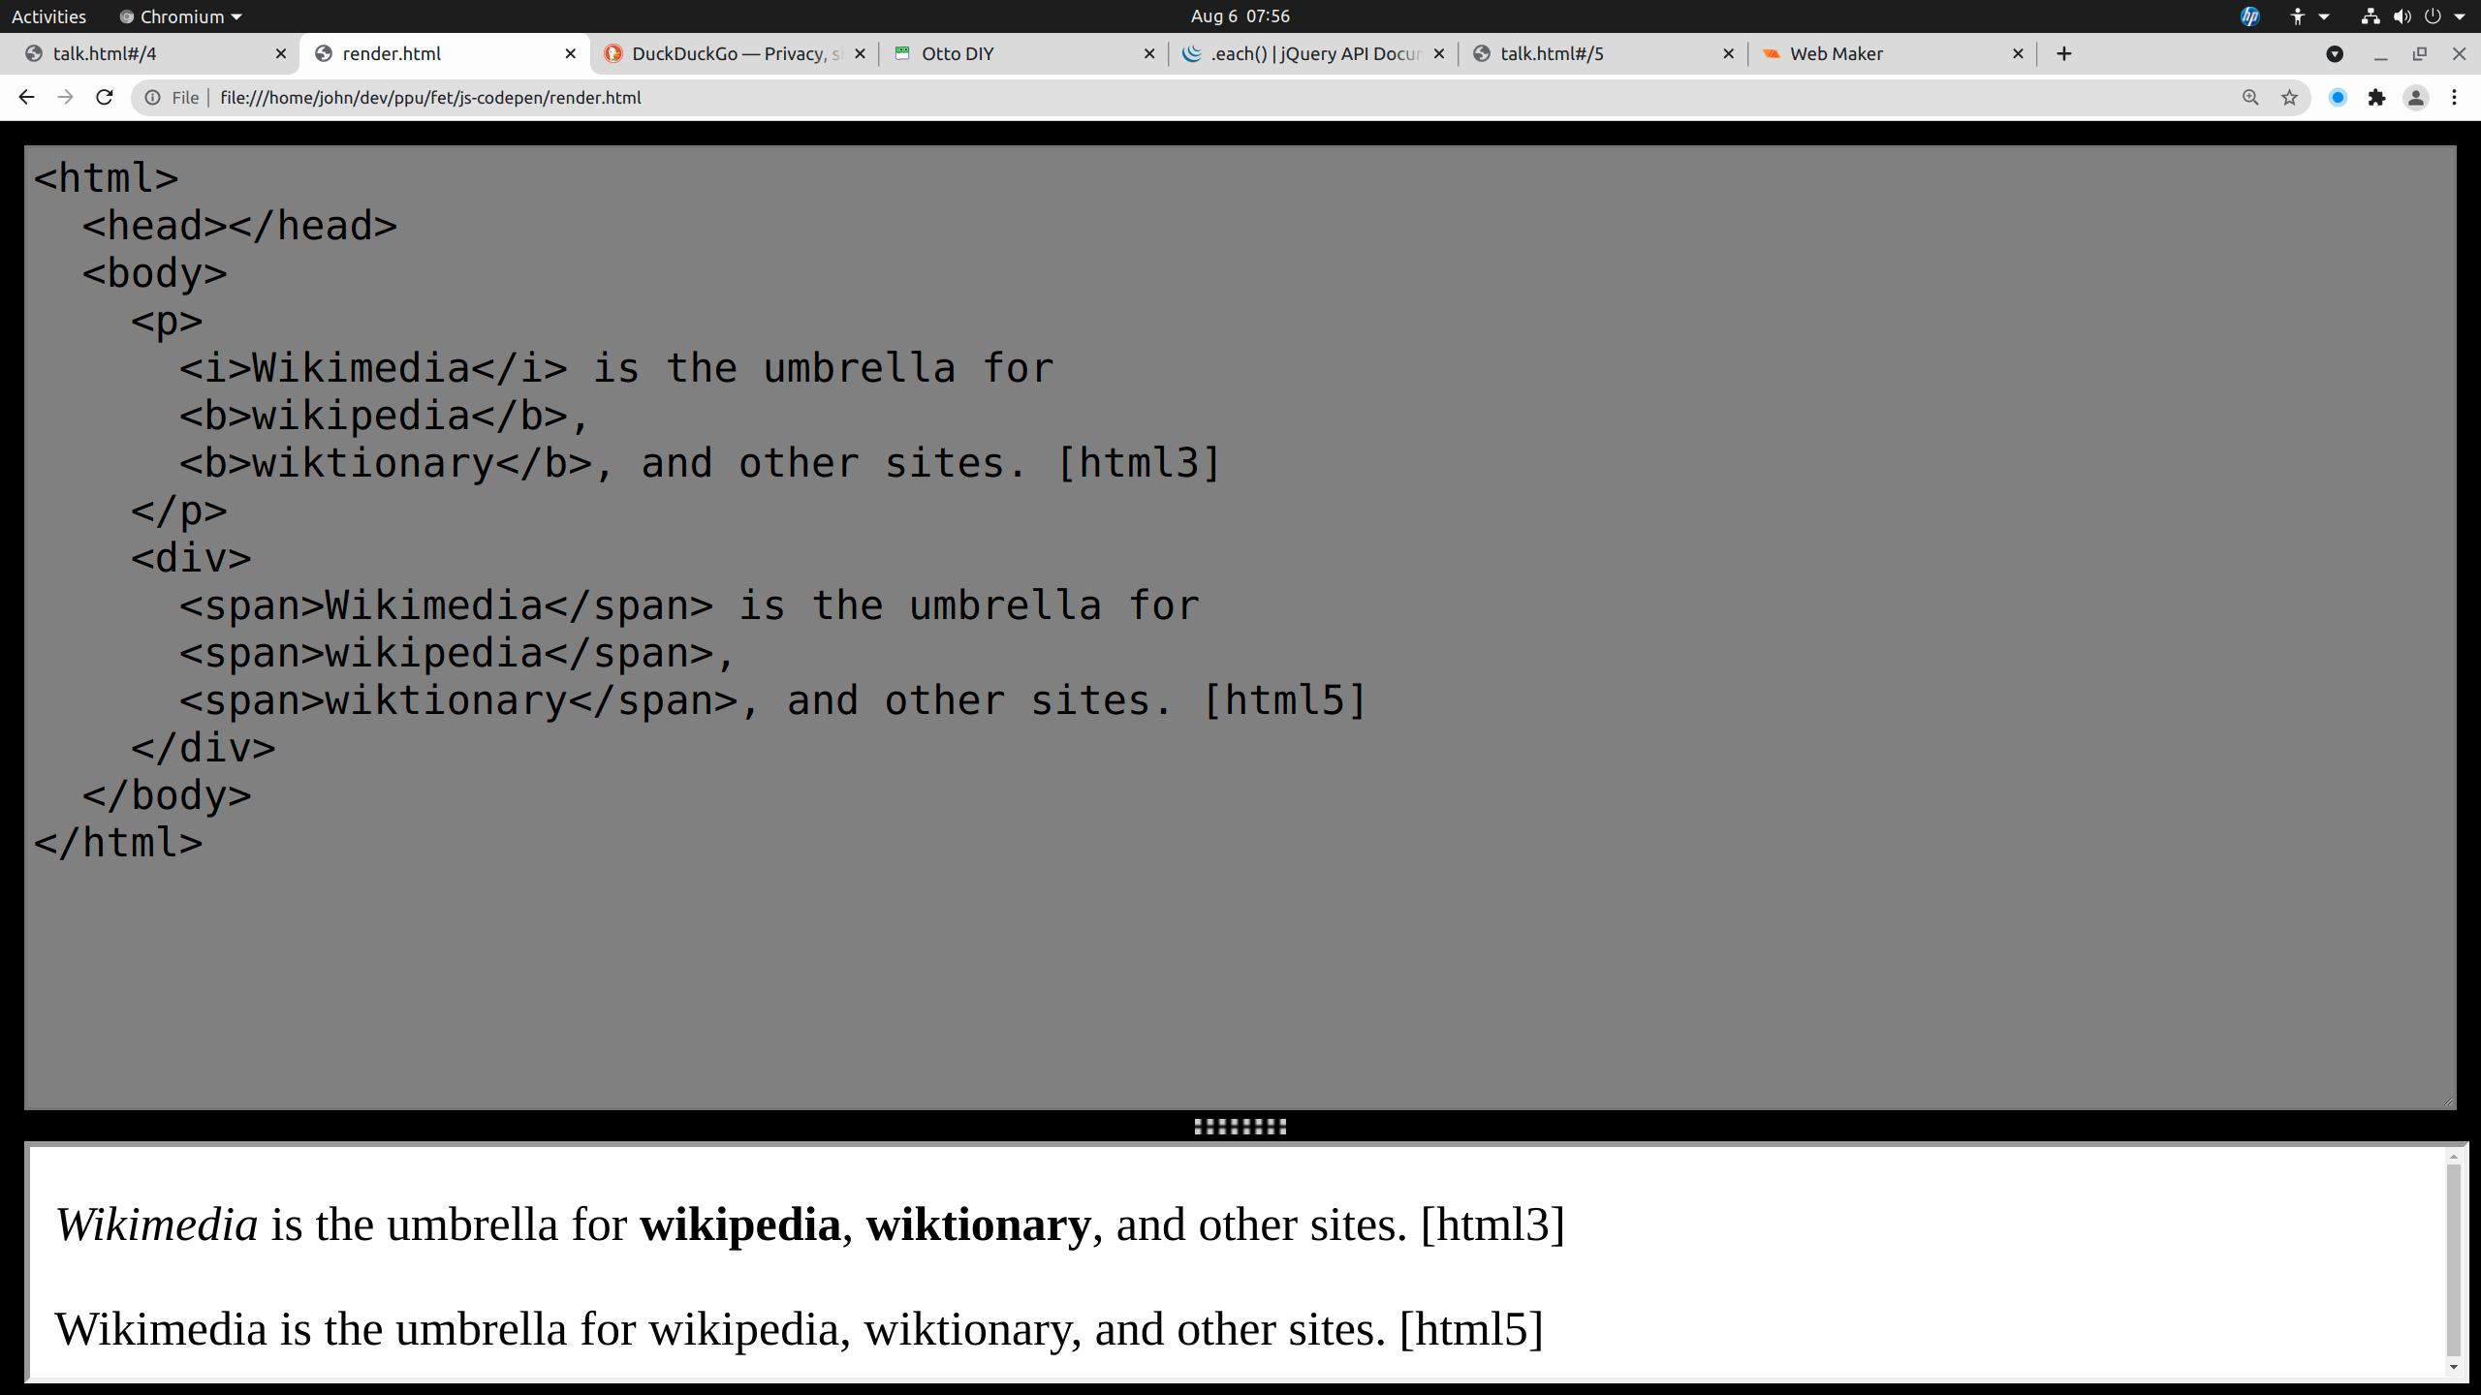This screenshot has height=1395, width=2481.
Task: Open Chromium app menu in top bar
Action: pyautogui.click(x=180, y=16)
